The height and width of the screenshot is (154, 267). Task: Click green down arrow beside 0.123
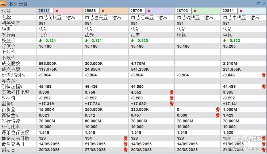[224, 41]
